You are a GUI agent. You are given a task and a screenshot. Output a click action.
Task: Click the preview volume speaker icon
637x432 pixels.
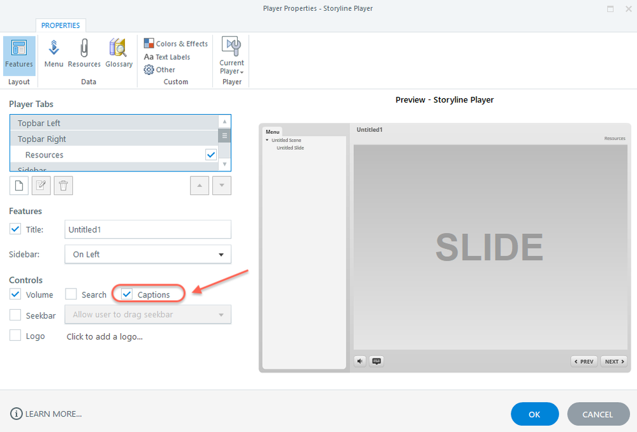[360, 361]
